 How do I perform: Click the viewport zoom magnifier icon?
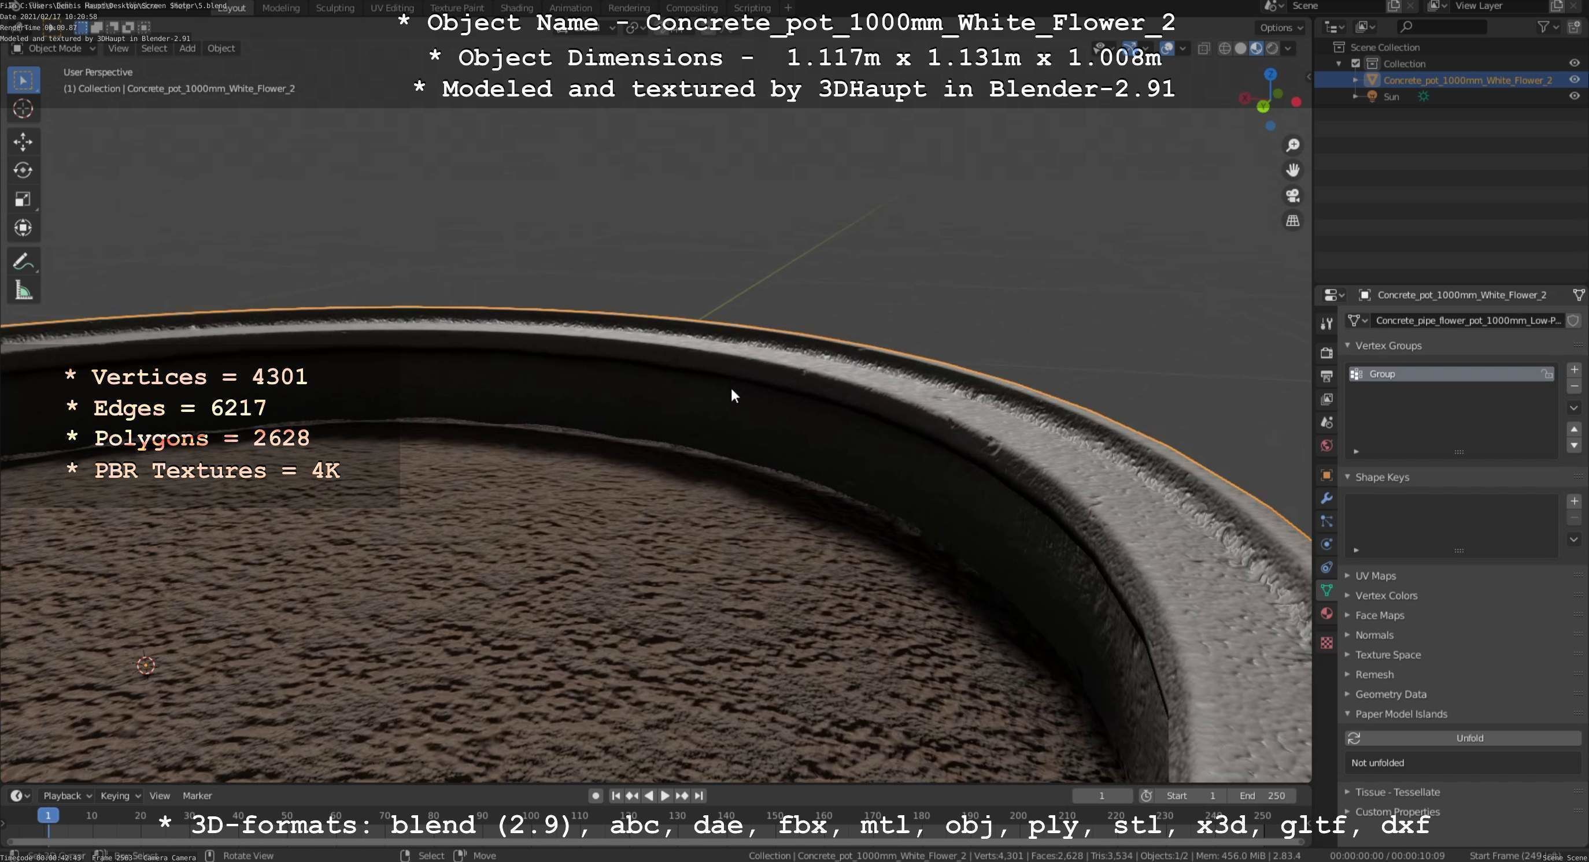pyautogui.click(x=1292, y=146)
